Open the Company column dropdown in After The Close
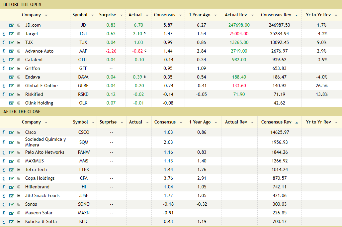 click(x=46, y=122)
